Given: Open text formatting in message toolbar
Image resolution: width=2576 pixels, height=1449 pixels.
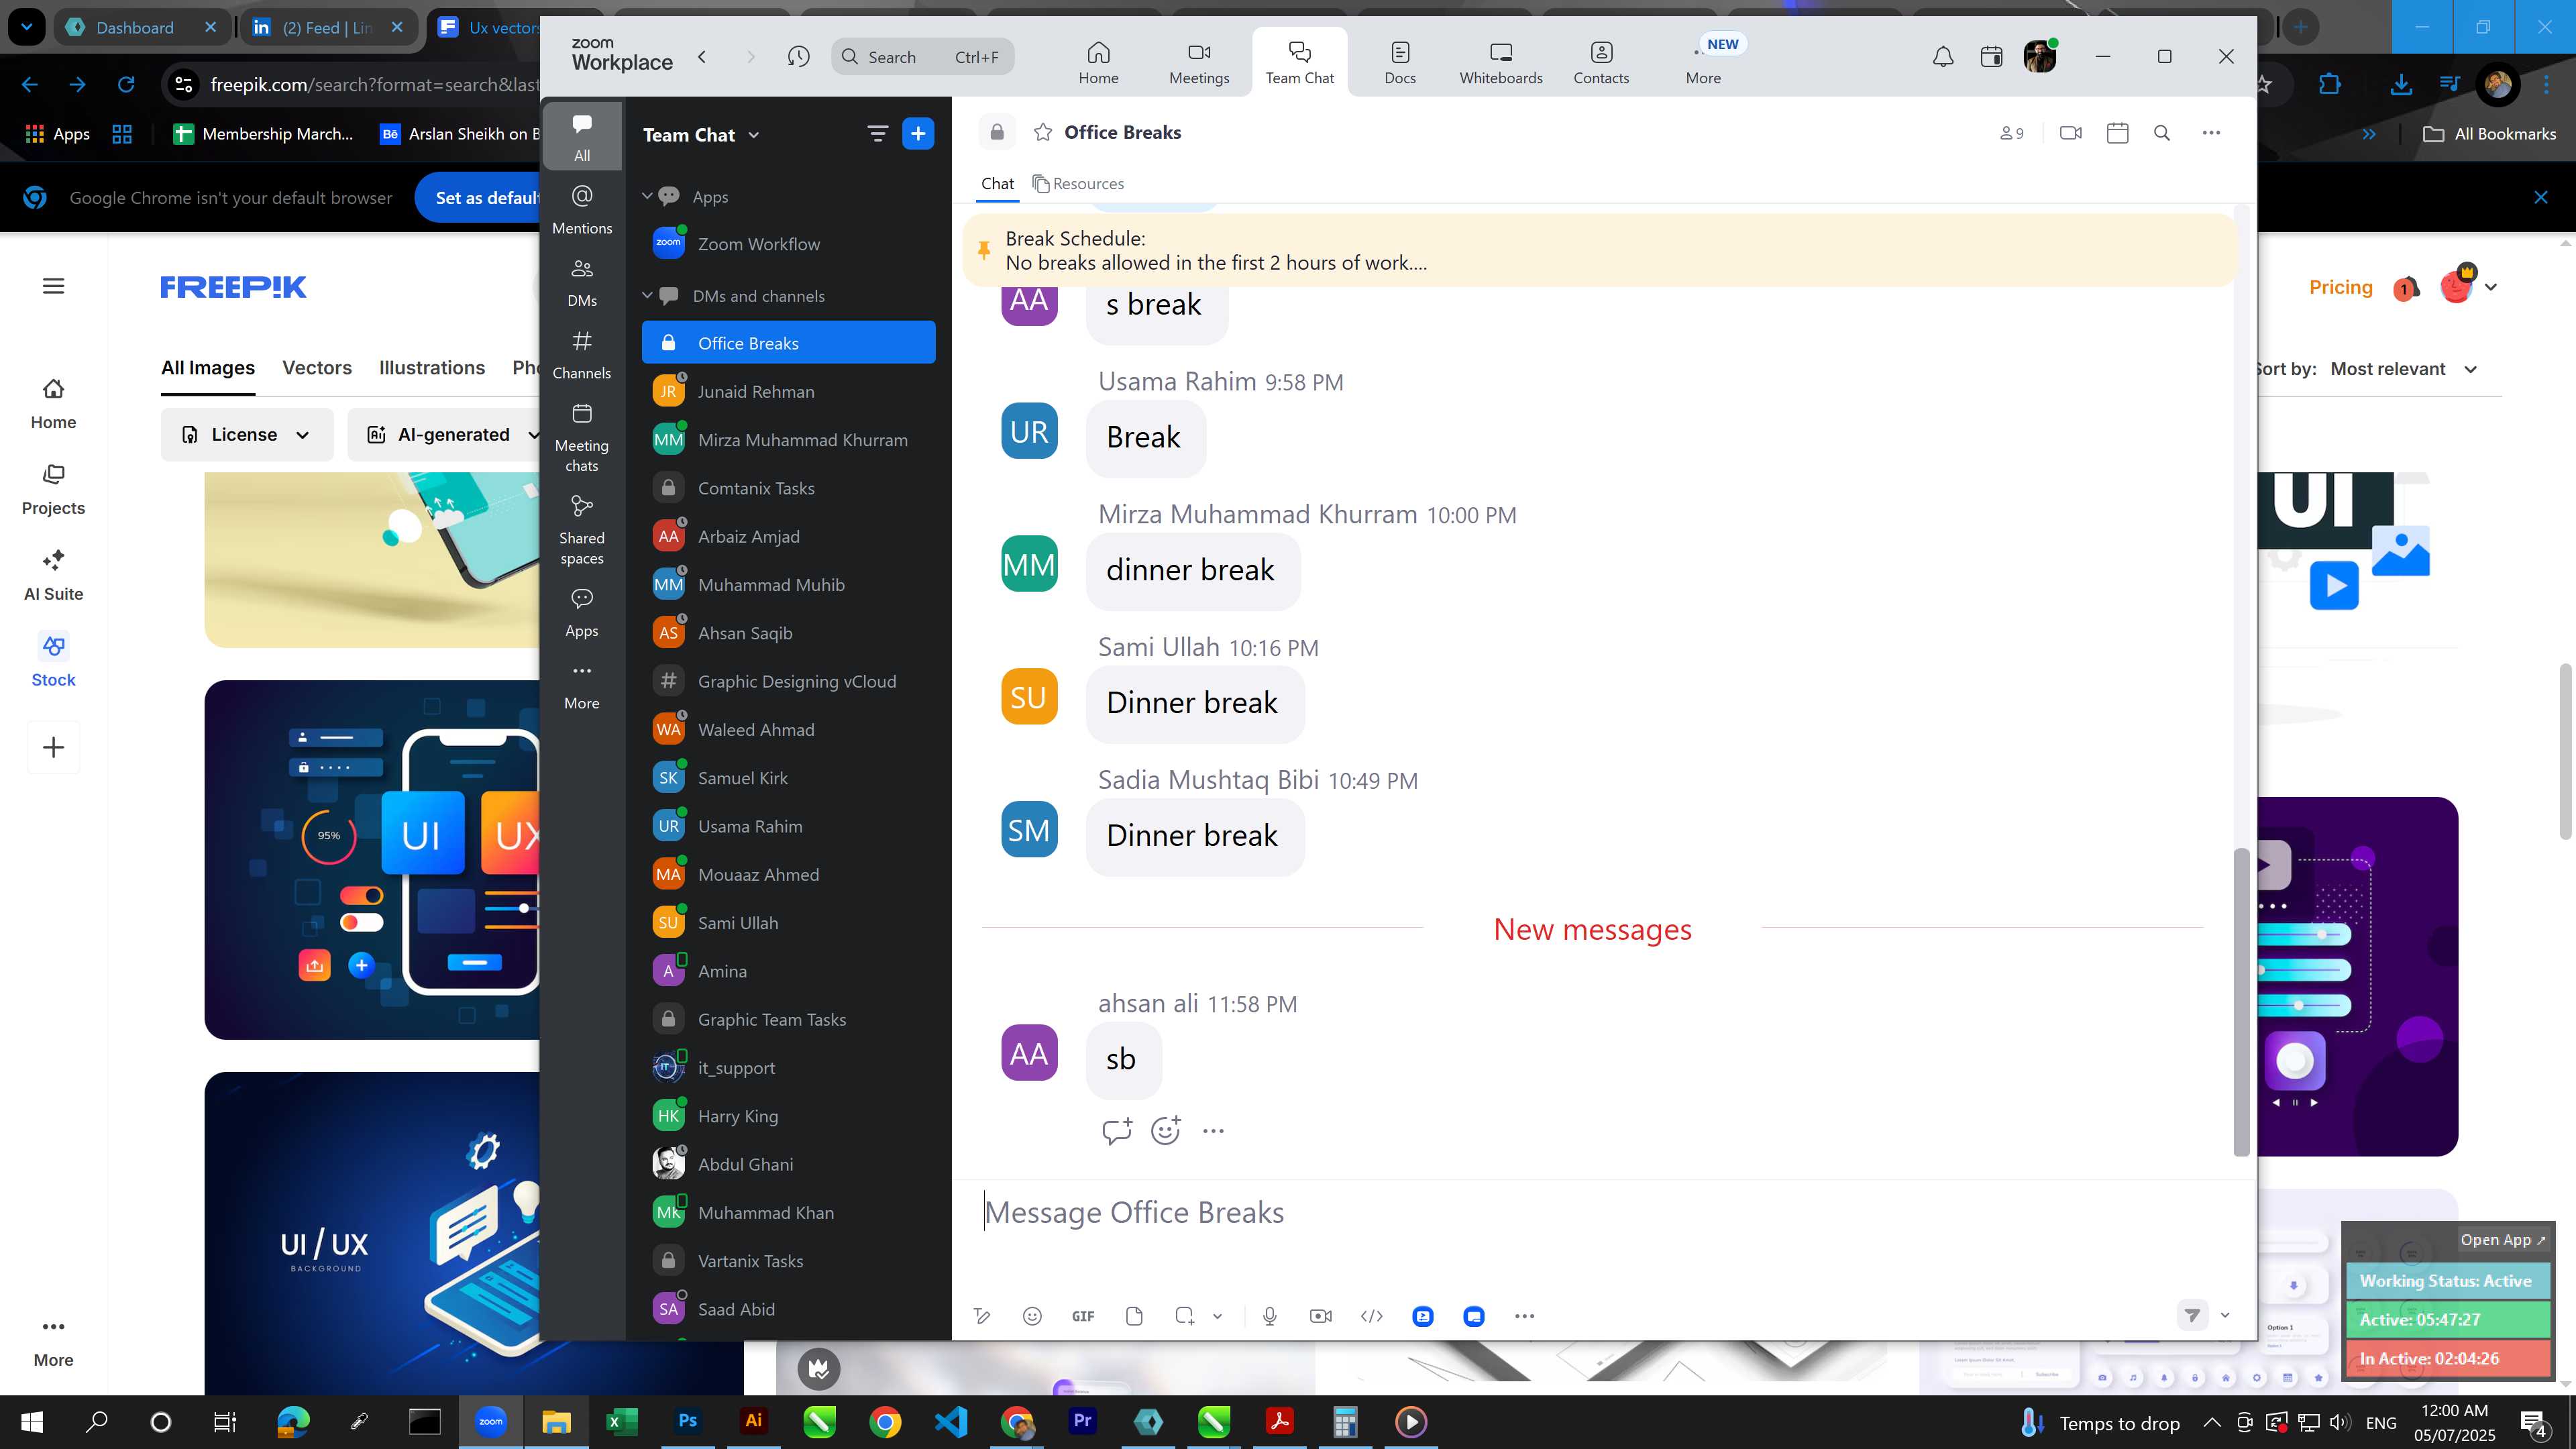Looking at the screenshot, I should pos(982,1316).
